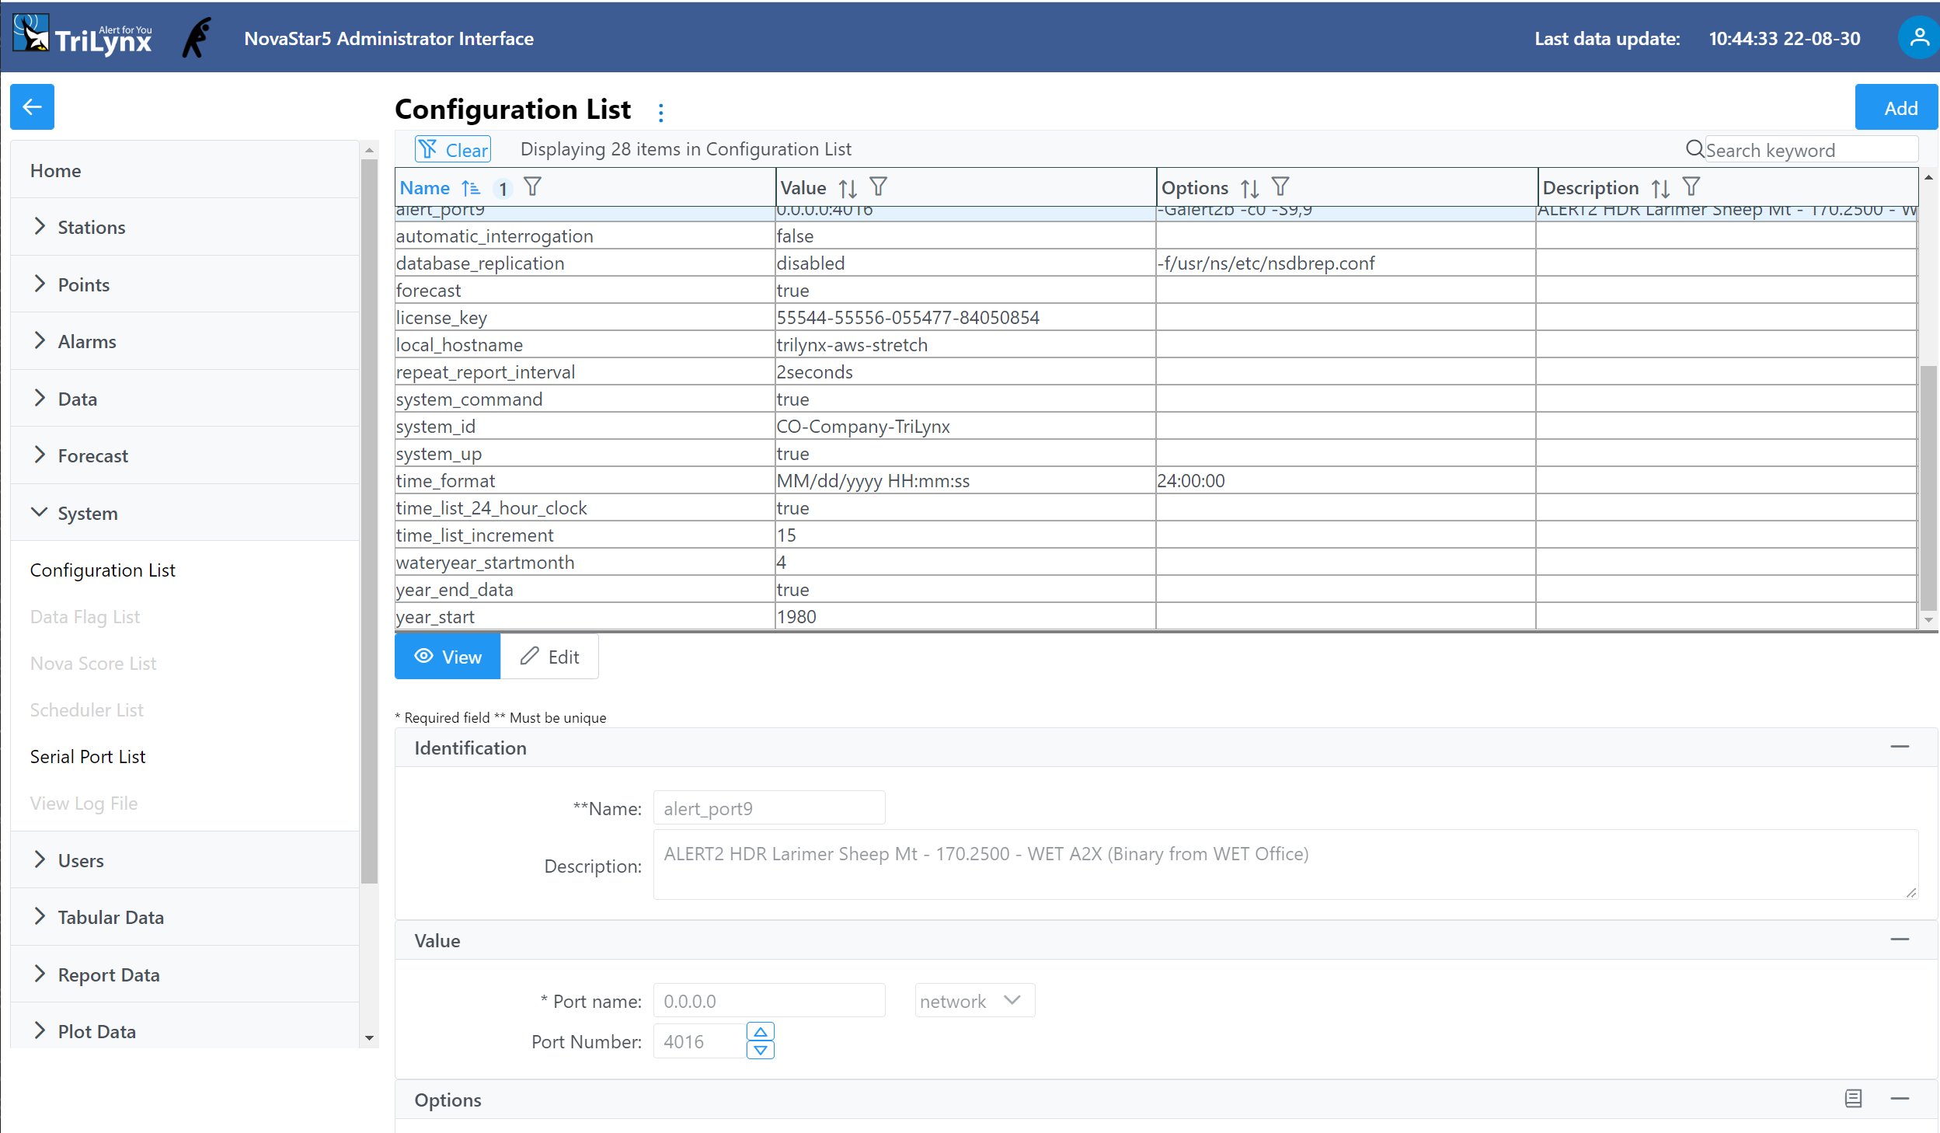Clear the table filters

point(454,149)
